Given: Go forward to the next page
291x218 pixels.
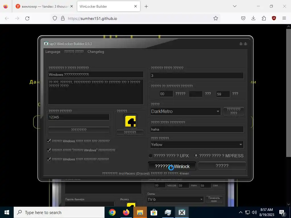Looking at the screenshot, I should pyautogui.click(x=17, y=18).
